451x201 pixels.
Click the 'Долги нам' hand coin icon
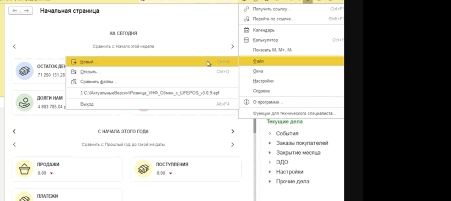coord(24,102)
